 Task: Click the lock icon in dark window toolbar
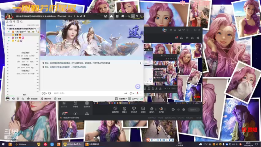coord(181,38)
